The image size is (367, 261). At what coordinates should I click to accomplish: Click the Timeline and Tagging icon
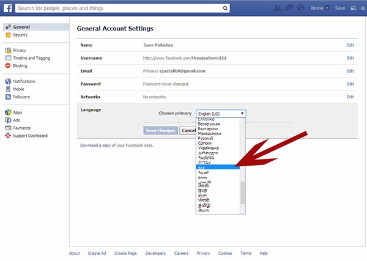click(8, 58)
